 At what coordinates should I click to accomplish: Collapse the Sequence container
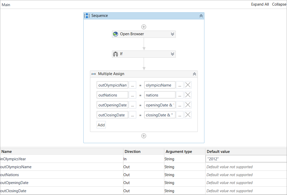pyautogui.click(x=201, y=16)
